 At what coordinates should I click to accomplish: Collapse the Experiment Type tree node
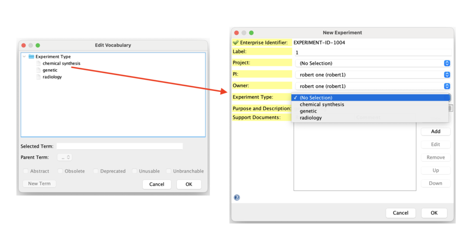click(24, 57)
